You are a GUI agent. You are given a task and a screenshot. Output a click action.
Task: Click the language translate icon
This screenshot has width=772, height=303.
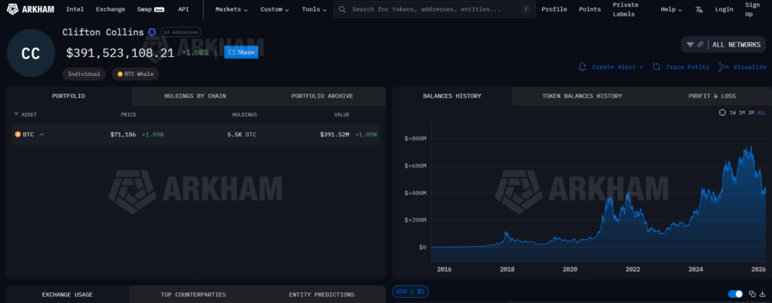tap(699, 10)
